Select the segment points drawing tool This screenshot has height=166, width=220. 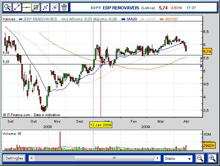[x=45, y=7]
